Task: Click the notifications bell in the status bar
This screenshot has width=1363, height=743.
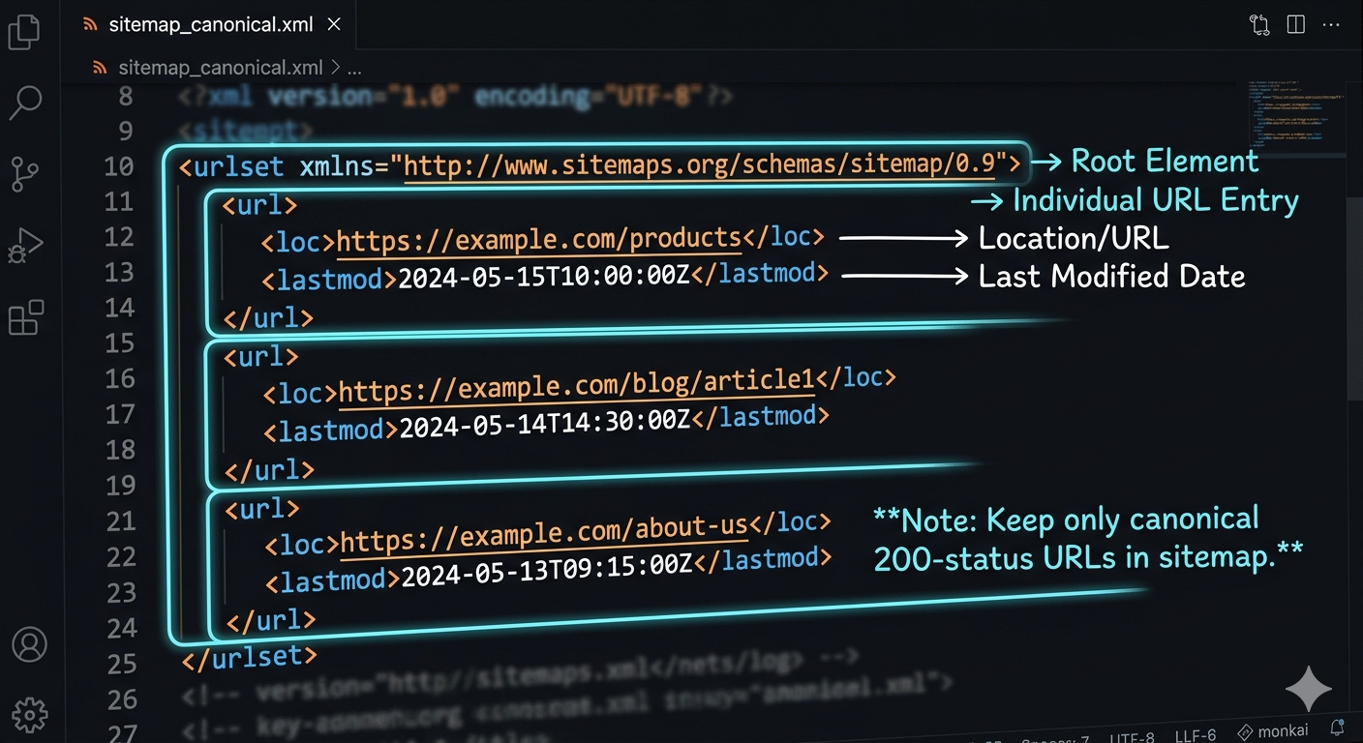Action: click(1338, 727)
